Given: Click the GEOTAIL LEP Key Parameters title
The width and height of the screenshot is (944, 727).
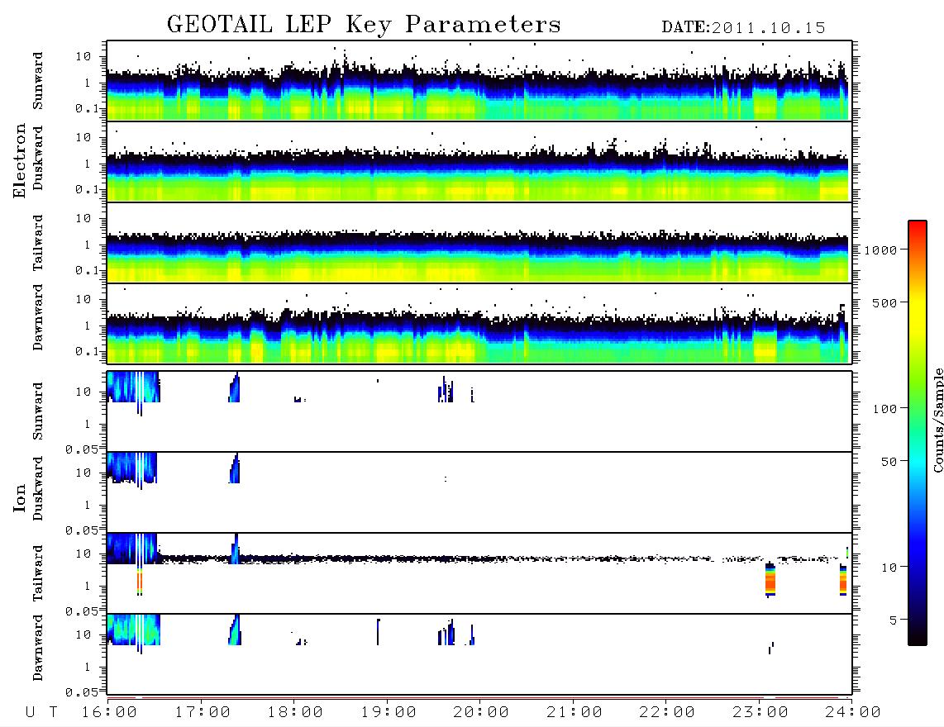Looking at the screenshot, I should [364, 26].
